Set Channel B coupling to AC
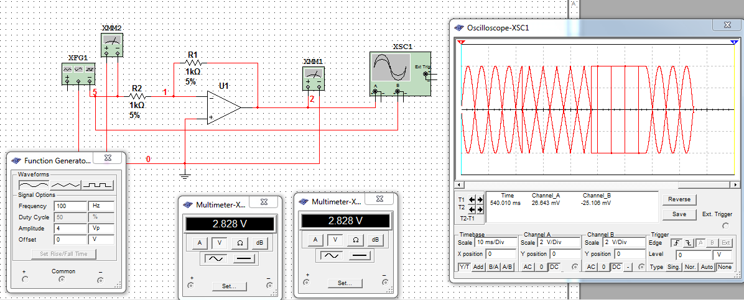The height and width of the screenshot is (300, 744). coord(591,267)
